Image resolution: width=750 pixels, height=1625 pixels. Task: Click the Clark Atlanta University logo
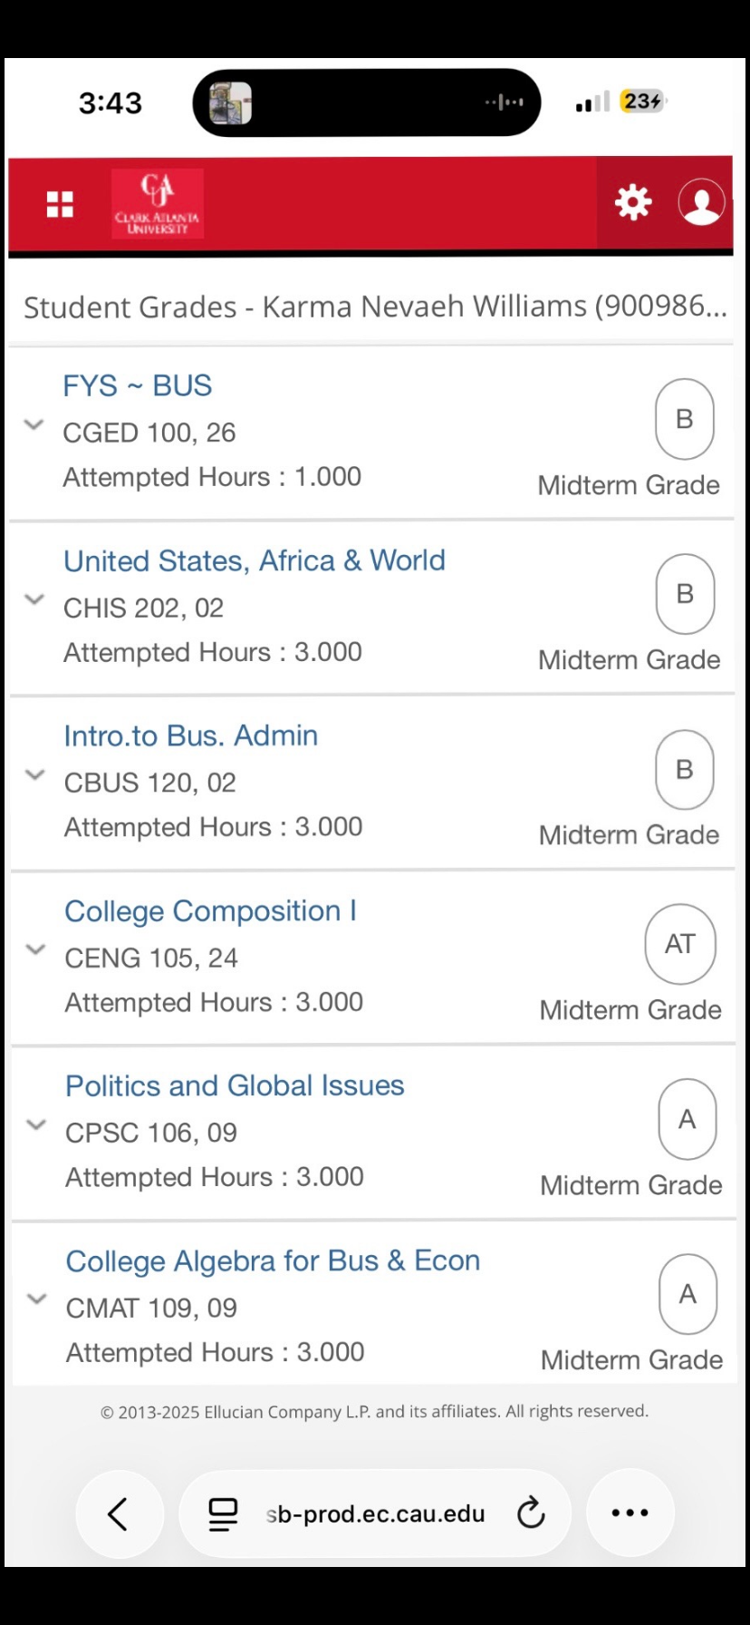(158, 204)
